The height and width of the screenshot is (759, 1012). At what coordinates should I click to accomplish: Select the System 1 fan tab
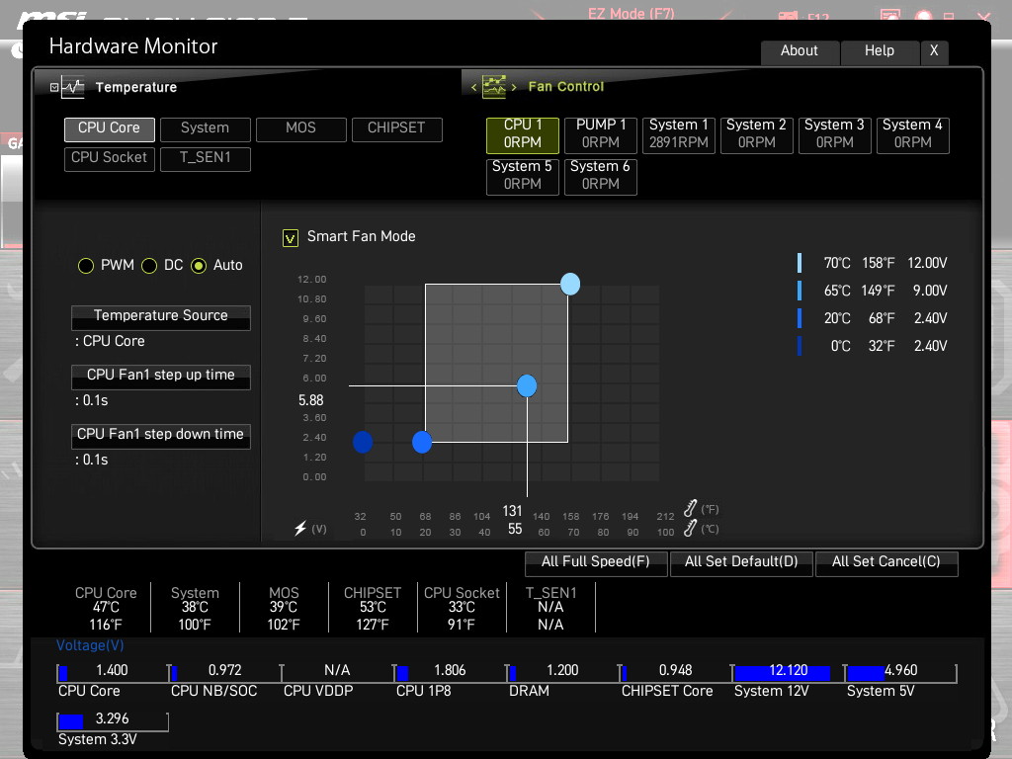pos(678,134)
